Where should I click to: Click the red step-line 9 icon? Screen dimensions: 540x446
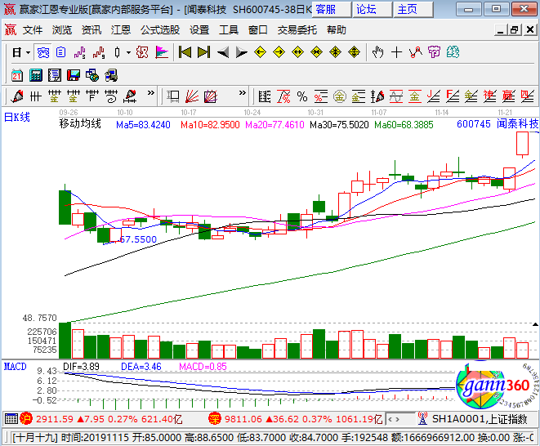pyautogui.click(x=99, y=52)
